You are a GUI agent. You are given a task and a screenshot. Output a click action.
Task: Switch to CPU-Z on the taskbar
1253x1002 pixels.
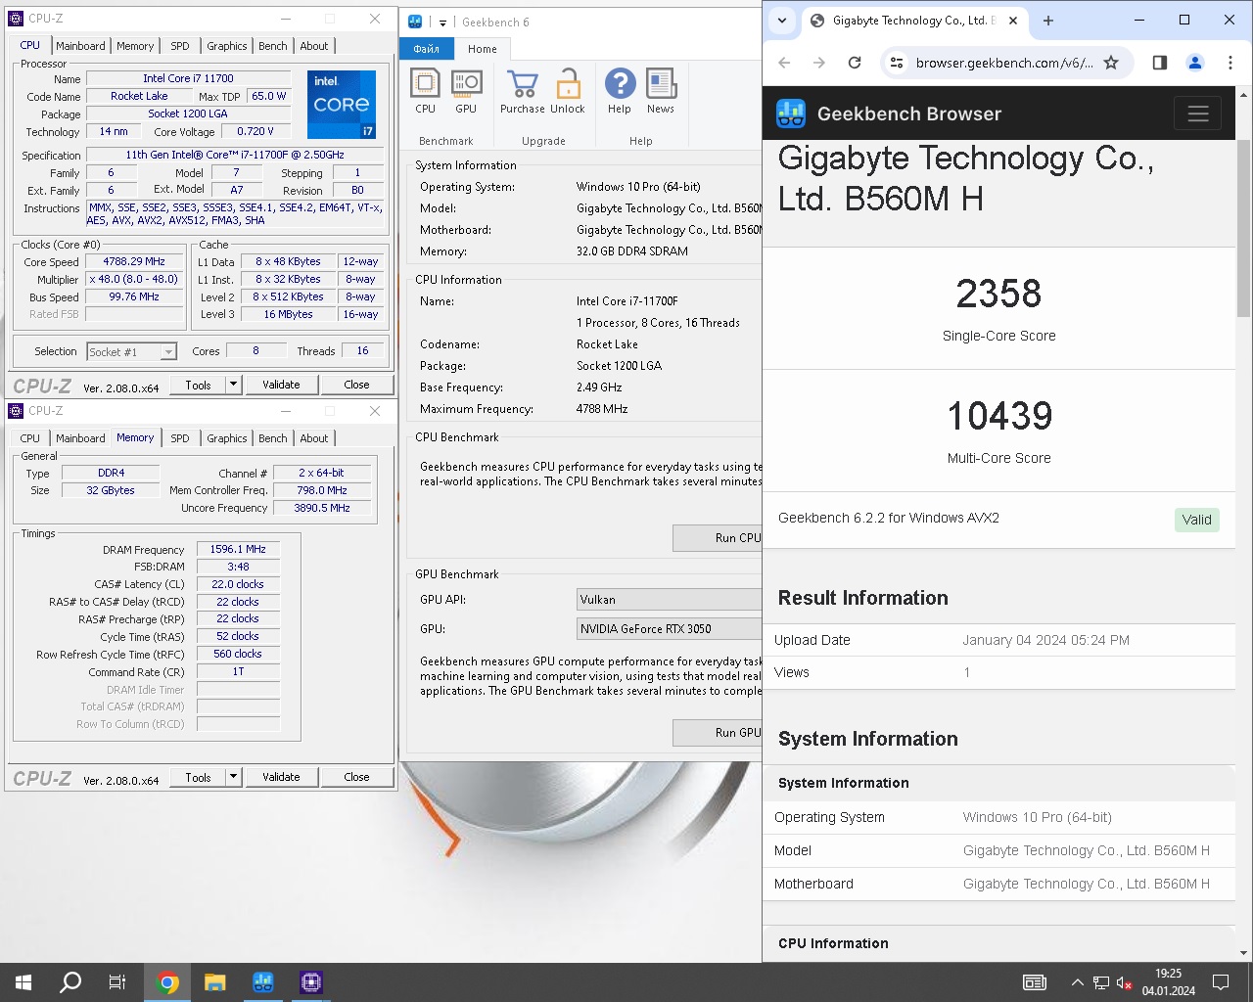pyautogui.click(x=311, y=982)
